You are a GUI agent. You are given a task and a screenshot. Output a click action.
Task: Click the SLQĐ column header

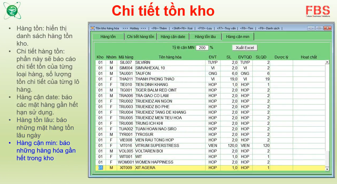tap(261, 57)
